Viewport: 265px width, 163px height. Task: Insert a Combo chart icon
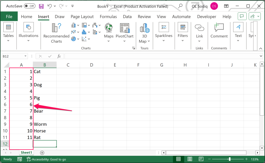click(95, 32)
